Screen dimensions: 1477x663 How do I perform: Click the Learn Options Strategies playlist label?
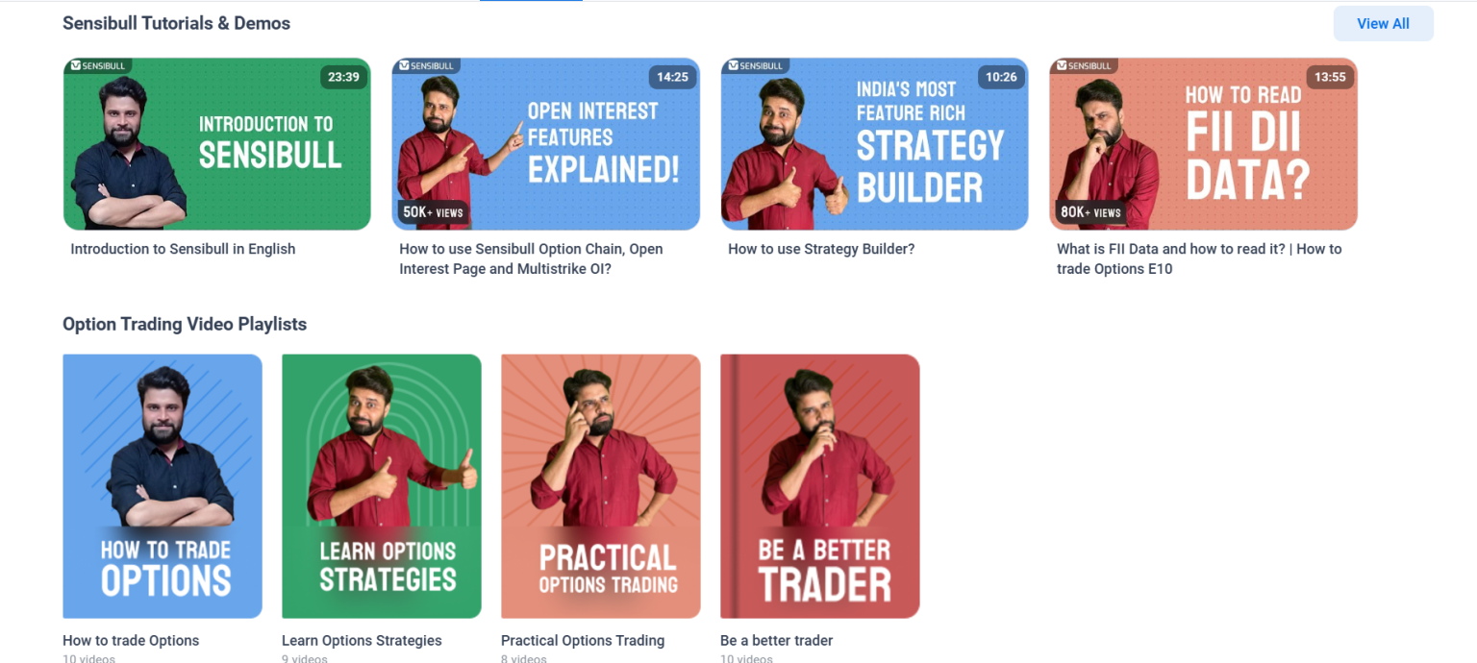[362, 640]
